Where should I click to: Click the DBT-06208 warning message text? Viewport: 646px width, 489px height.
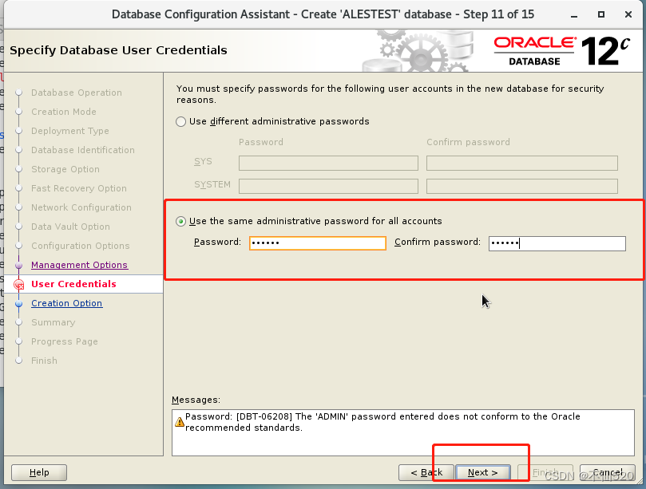click(382, 422)
